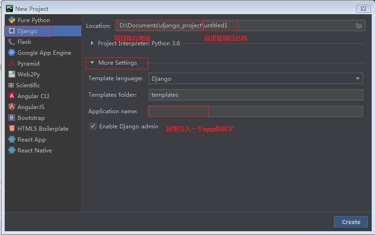Screen dimensions: 375x235
Task: Select Pure Python project type
Action: pyautogui.click(x=43, y=20)
